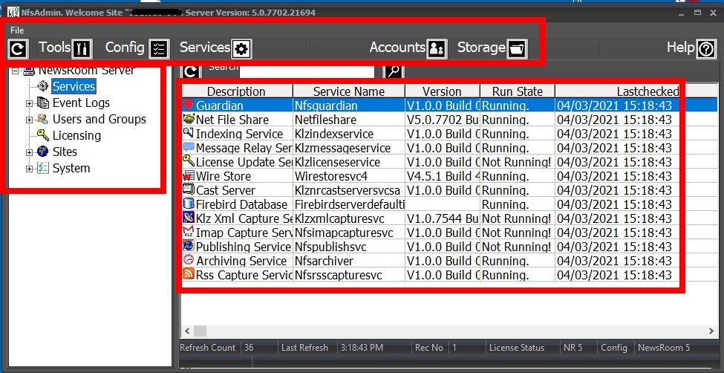
Task: Open the Services gear icon
Action: click(241, 48)
